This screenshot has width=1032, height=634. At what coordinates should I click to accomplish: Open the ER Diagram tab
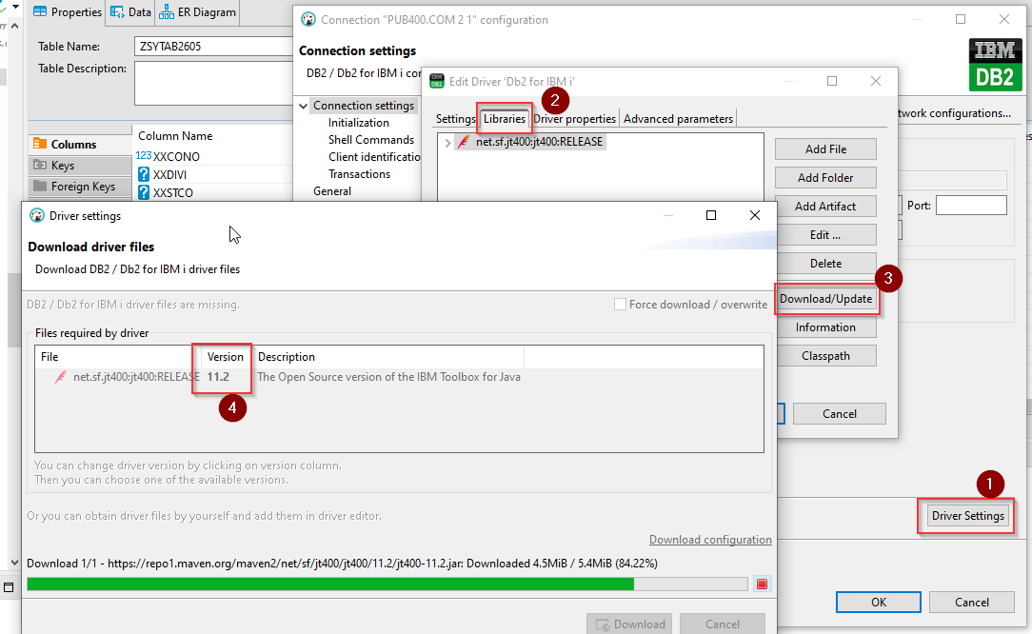(x=196, y=12)
